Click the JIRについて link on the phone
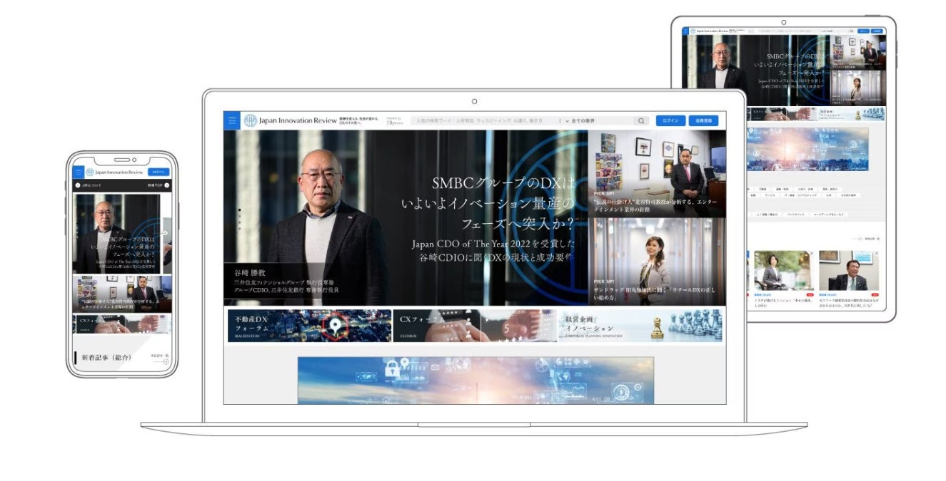 tap(89, 186)
